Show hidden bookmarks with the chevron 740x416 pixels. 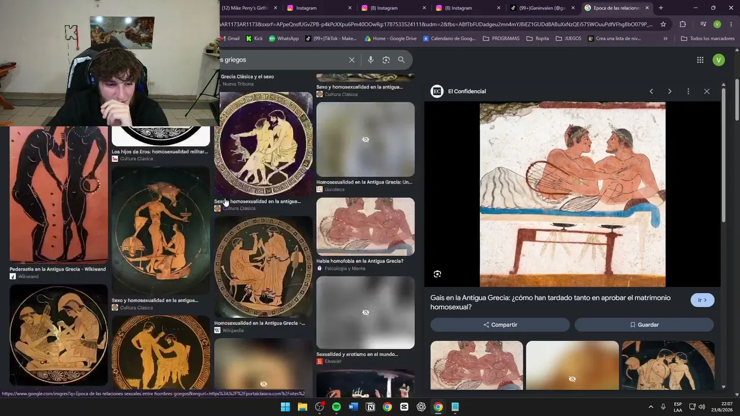[665, 39]
